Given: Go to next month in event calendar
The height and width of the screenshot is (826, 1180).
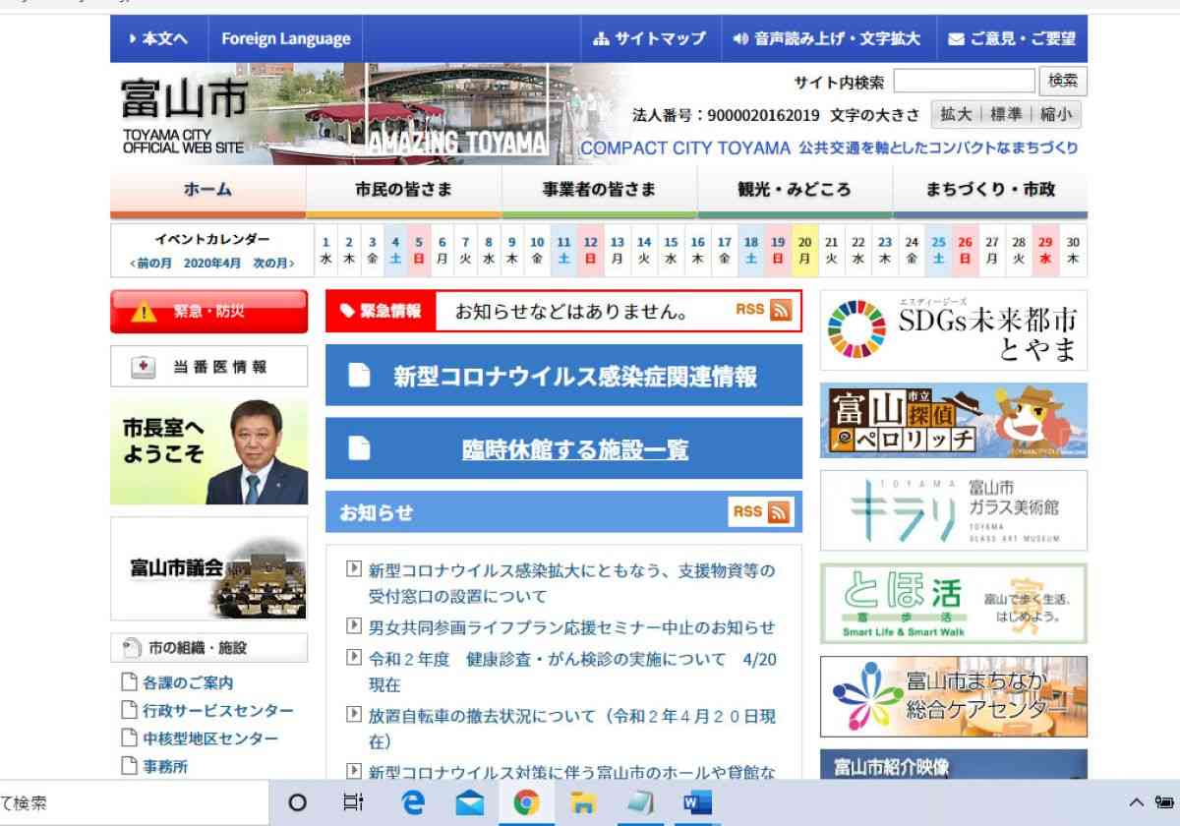Looking at the screenshot, I should pos(273,264).
